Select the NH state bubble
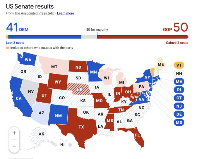This screenshot has width=199, height=159. coord(179,73)
